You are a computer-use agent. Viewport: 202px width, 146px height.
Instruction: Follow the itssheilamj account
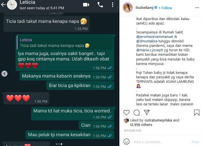(166, 8)
